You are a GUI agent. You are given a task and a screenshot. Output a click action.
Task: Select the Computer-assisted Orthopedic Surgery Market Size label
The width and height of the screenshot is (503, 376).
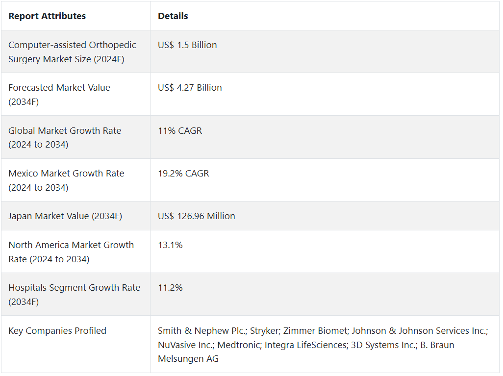(x=72, y=52)
